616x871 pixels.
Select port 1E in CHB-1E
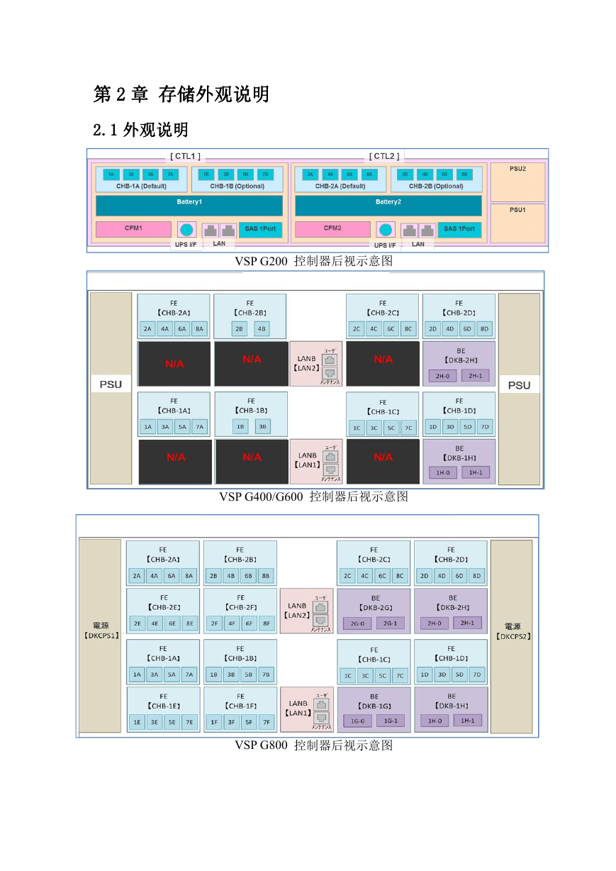coord(137,723)
